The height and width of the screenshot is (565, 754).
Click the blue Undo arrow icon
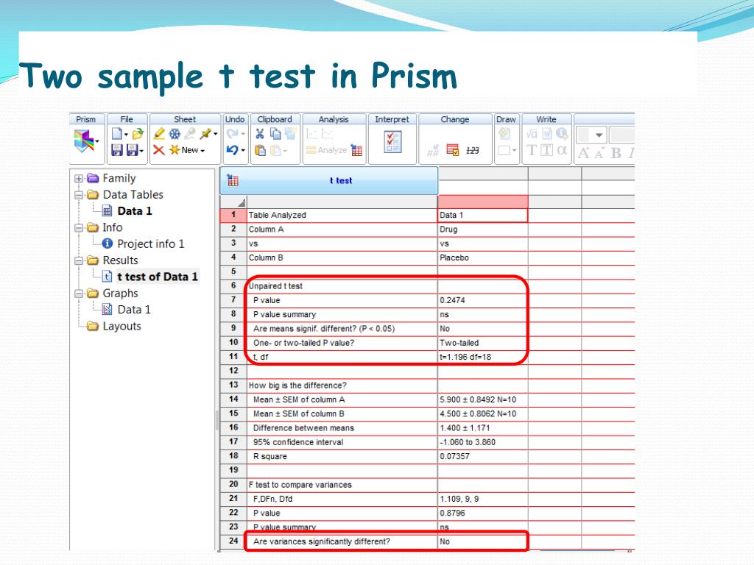pyautogui.click(x=232, y=150)
